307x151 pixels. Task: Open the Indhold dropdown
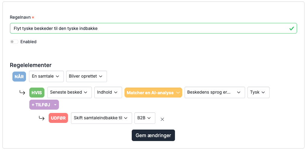108,92
